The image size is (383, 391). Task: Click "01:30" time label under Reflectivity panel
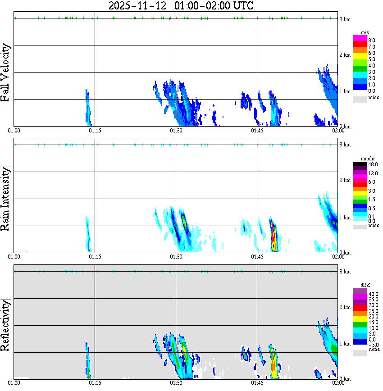tap(176, 383)
